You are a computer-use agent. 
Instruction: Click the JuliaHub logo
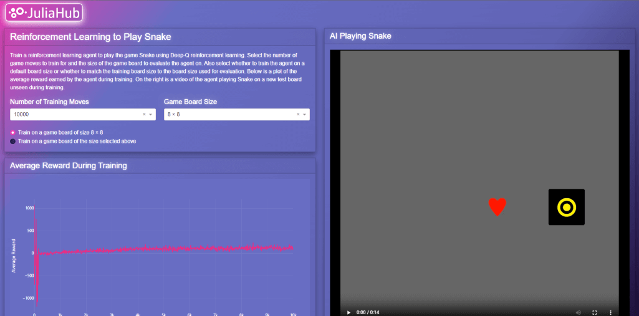click(44, 12)
